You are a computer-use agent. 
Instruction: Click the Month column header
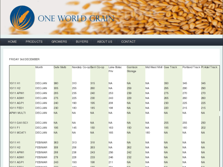[x=39, y=67]
